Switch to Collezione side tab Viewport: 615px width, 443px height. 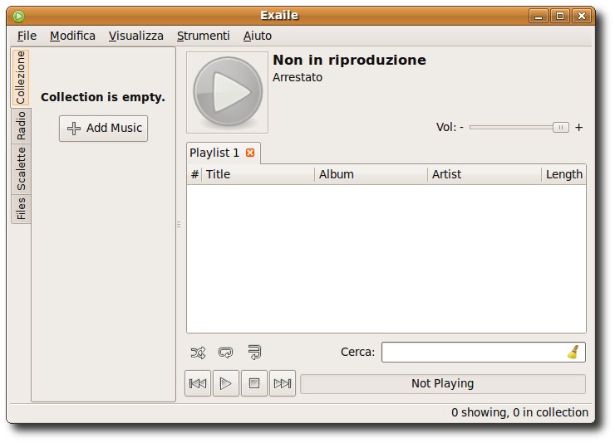(21, 77)
